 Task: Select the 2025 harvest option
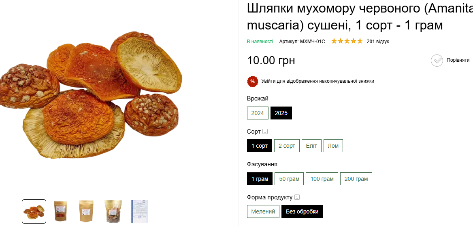coord(281,113)
